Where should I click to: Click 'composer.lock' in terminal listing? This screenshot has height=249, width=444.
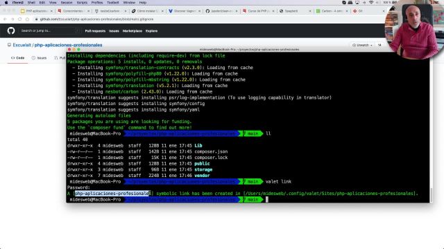click(x=211, y=158)
